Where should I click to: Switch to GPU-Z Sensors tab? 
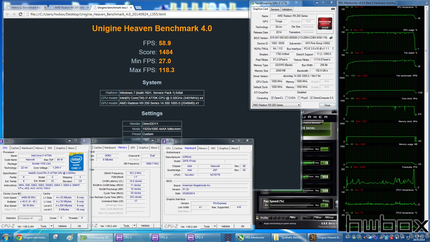275,9
